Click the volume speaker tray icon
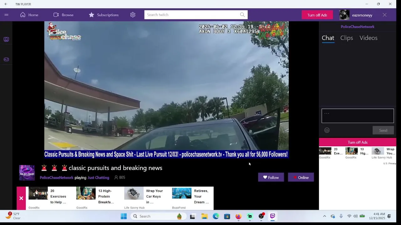The height and width of the screenshot is (225, 401). (356, 216)
